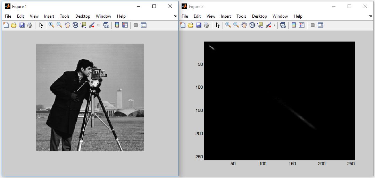Select Pan hand tool in Figure 1
Viewport: 375px width, 178px height.
click(67, 25)
